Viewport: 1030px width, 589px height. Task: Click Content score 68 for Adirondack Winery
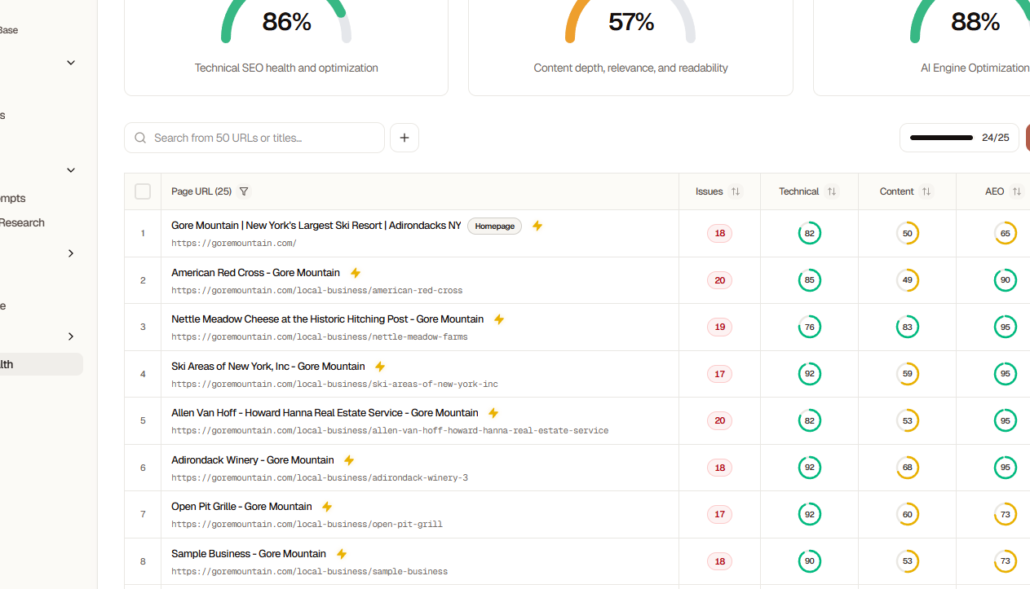point(907,468)
